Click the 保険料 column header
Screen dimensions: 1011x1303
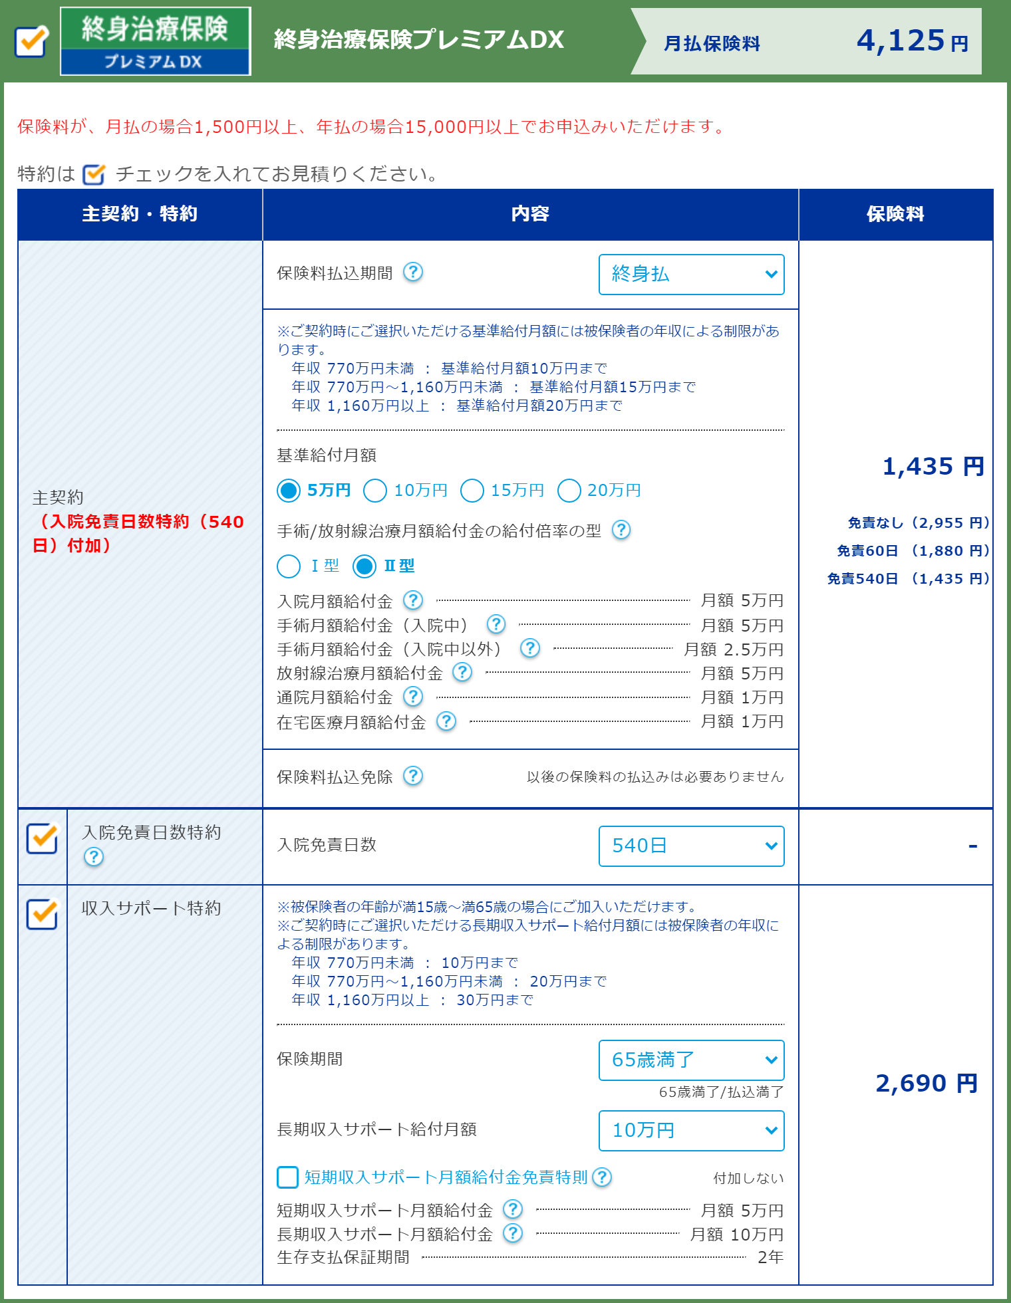[x=896, y=214]
